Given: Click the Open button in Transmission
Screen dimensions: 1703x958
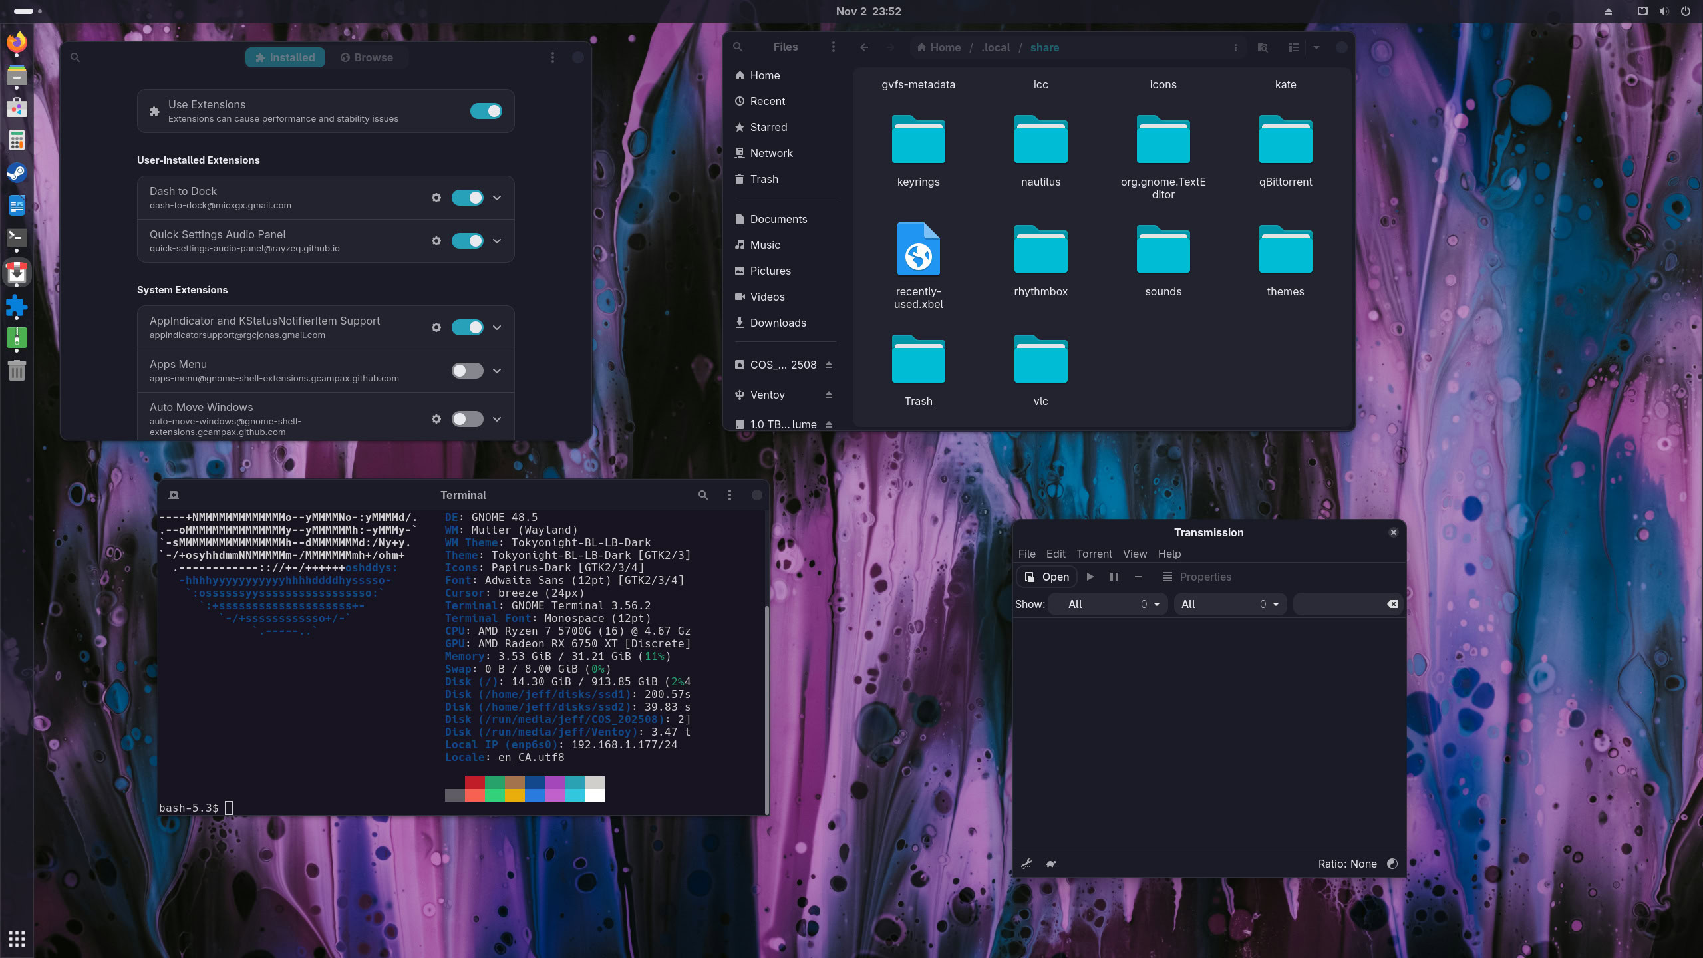Looking at the screenshot, I should 1047,577.
